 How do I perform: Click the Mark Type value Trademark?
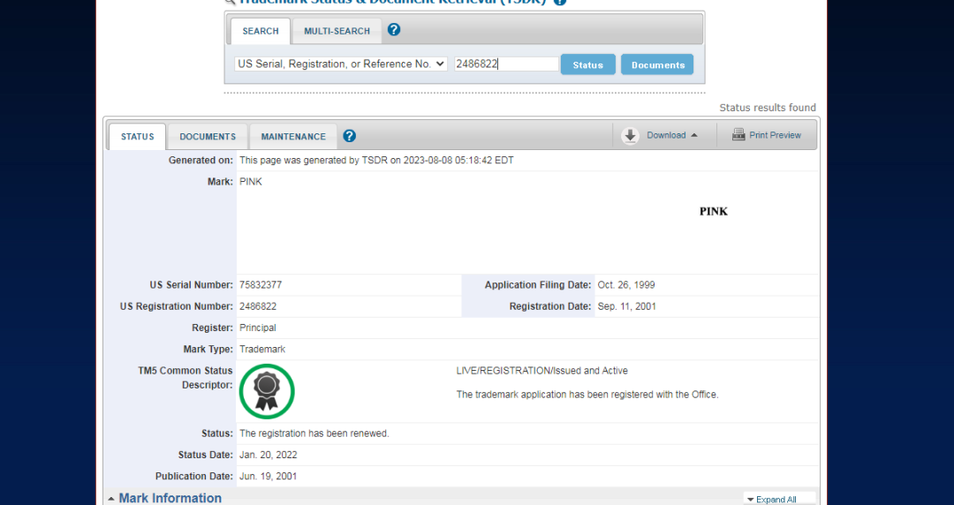click(x=262, y=349)
